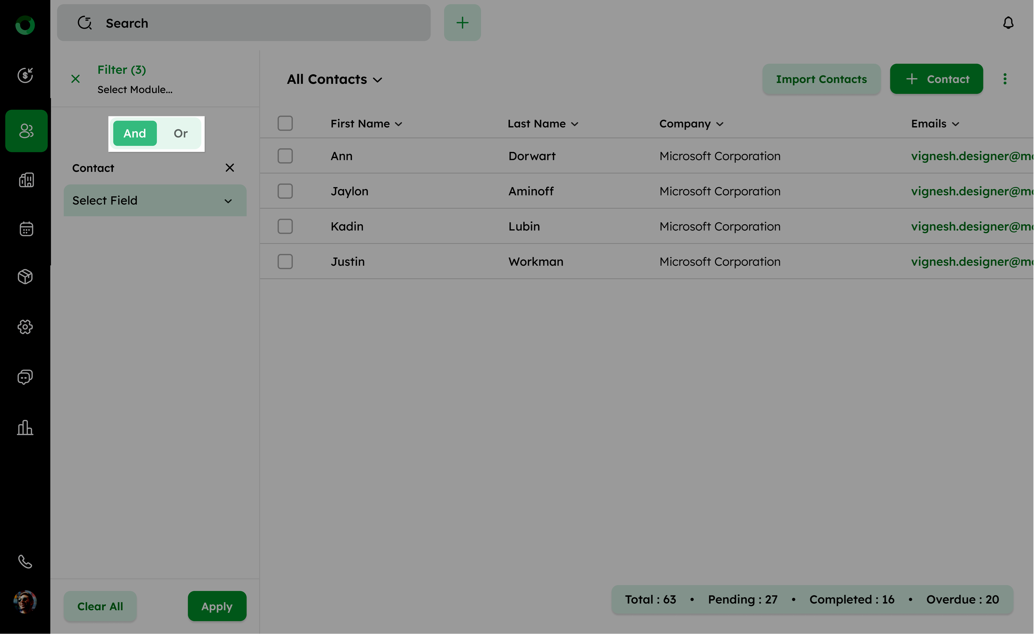Click Import Contacts button
Image resolution: width=1034 pixels, height=634 pixels.
click(821, 79)
